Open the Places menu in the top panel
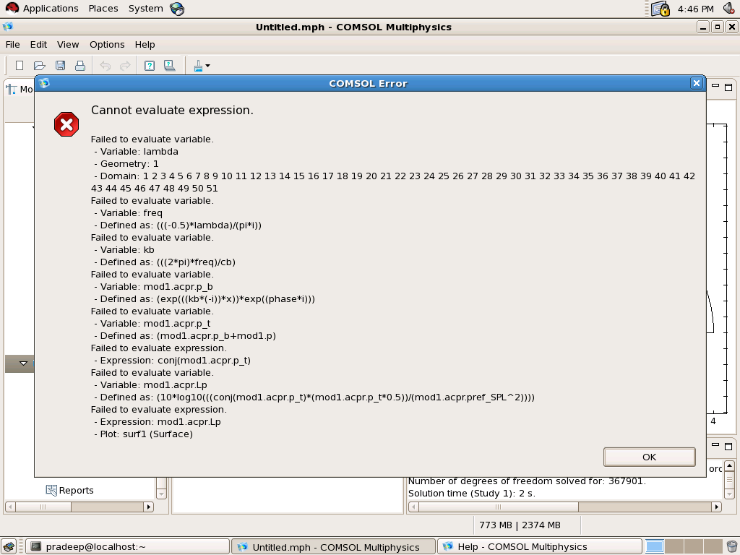The image size is (740, 555). pyautogui.click(x=103, y=9)
